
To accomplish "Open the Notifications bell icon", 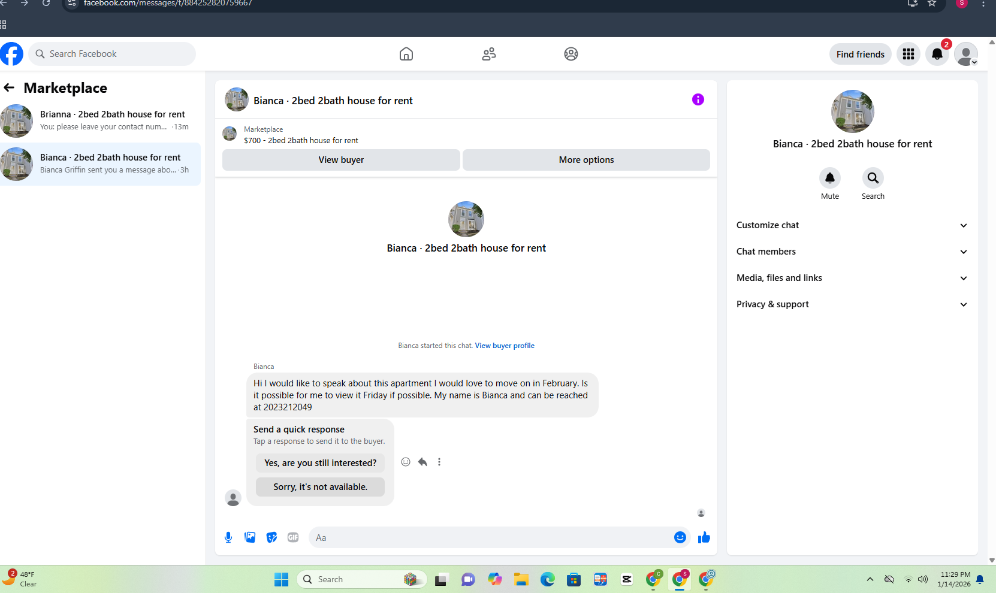I will pyautogui.click(x=937, y=54).
